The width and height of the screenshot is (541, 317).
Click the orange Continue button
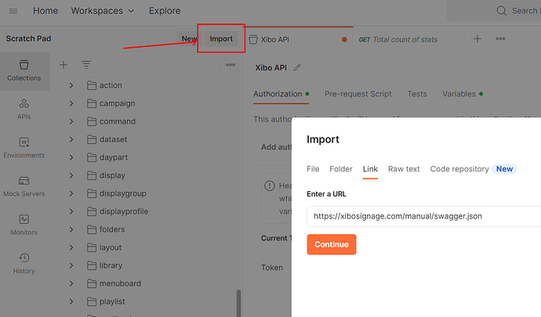pyautogui.click(x=331, y=244)
